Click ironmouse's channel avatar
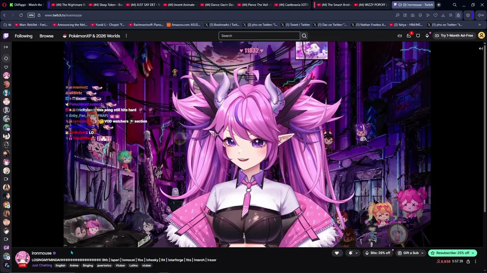Screen dimensions: 487x273 pyautogui.click(x=22, y=258)
